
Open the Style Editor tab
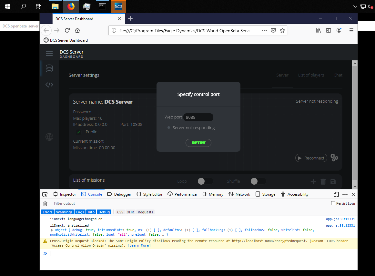point(149,194)
